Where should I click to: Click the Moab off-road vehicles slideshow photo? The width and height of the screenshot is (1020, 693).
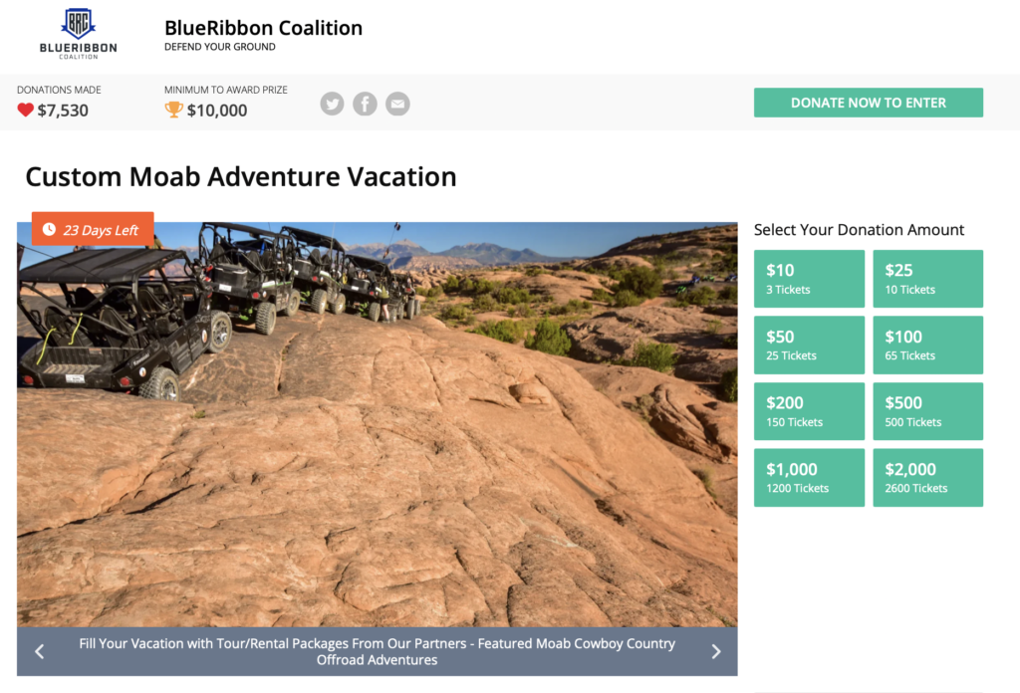click(378, 424)
